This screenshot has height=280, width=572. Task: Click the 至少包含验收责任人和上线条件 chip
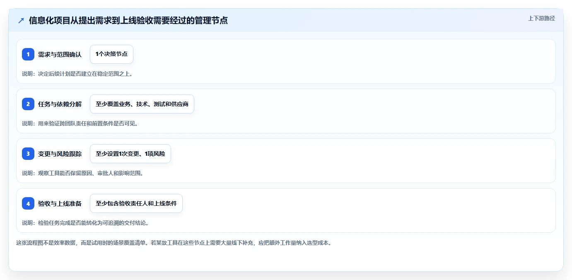point(136,203)
